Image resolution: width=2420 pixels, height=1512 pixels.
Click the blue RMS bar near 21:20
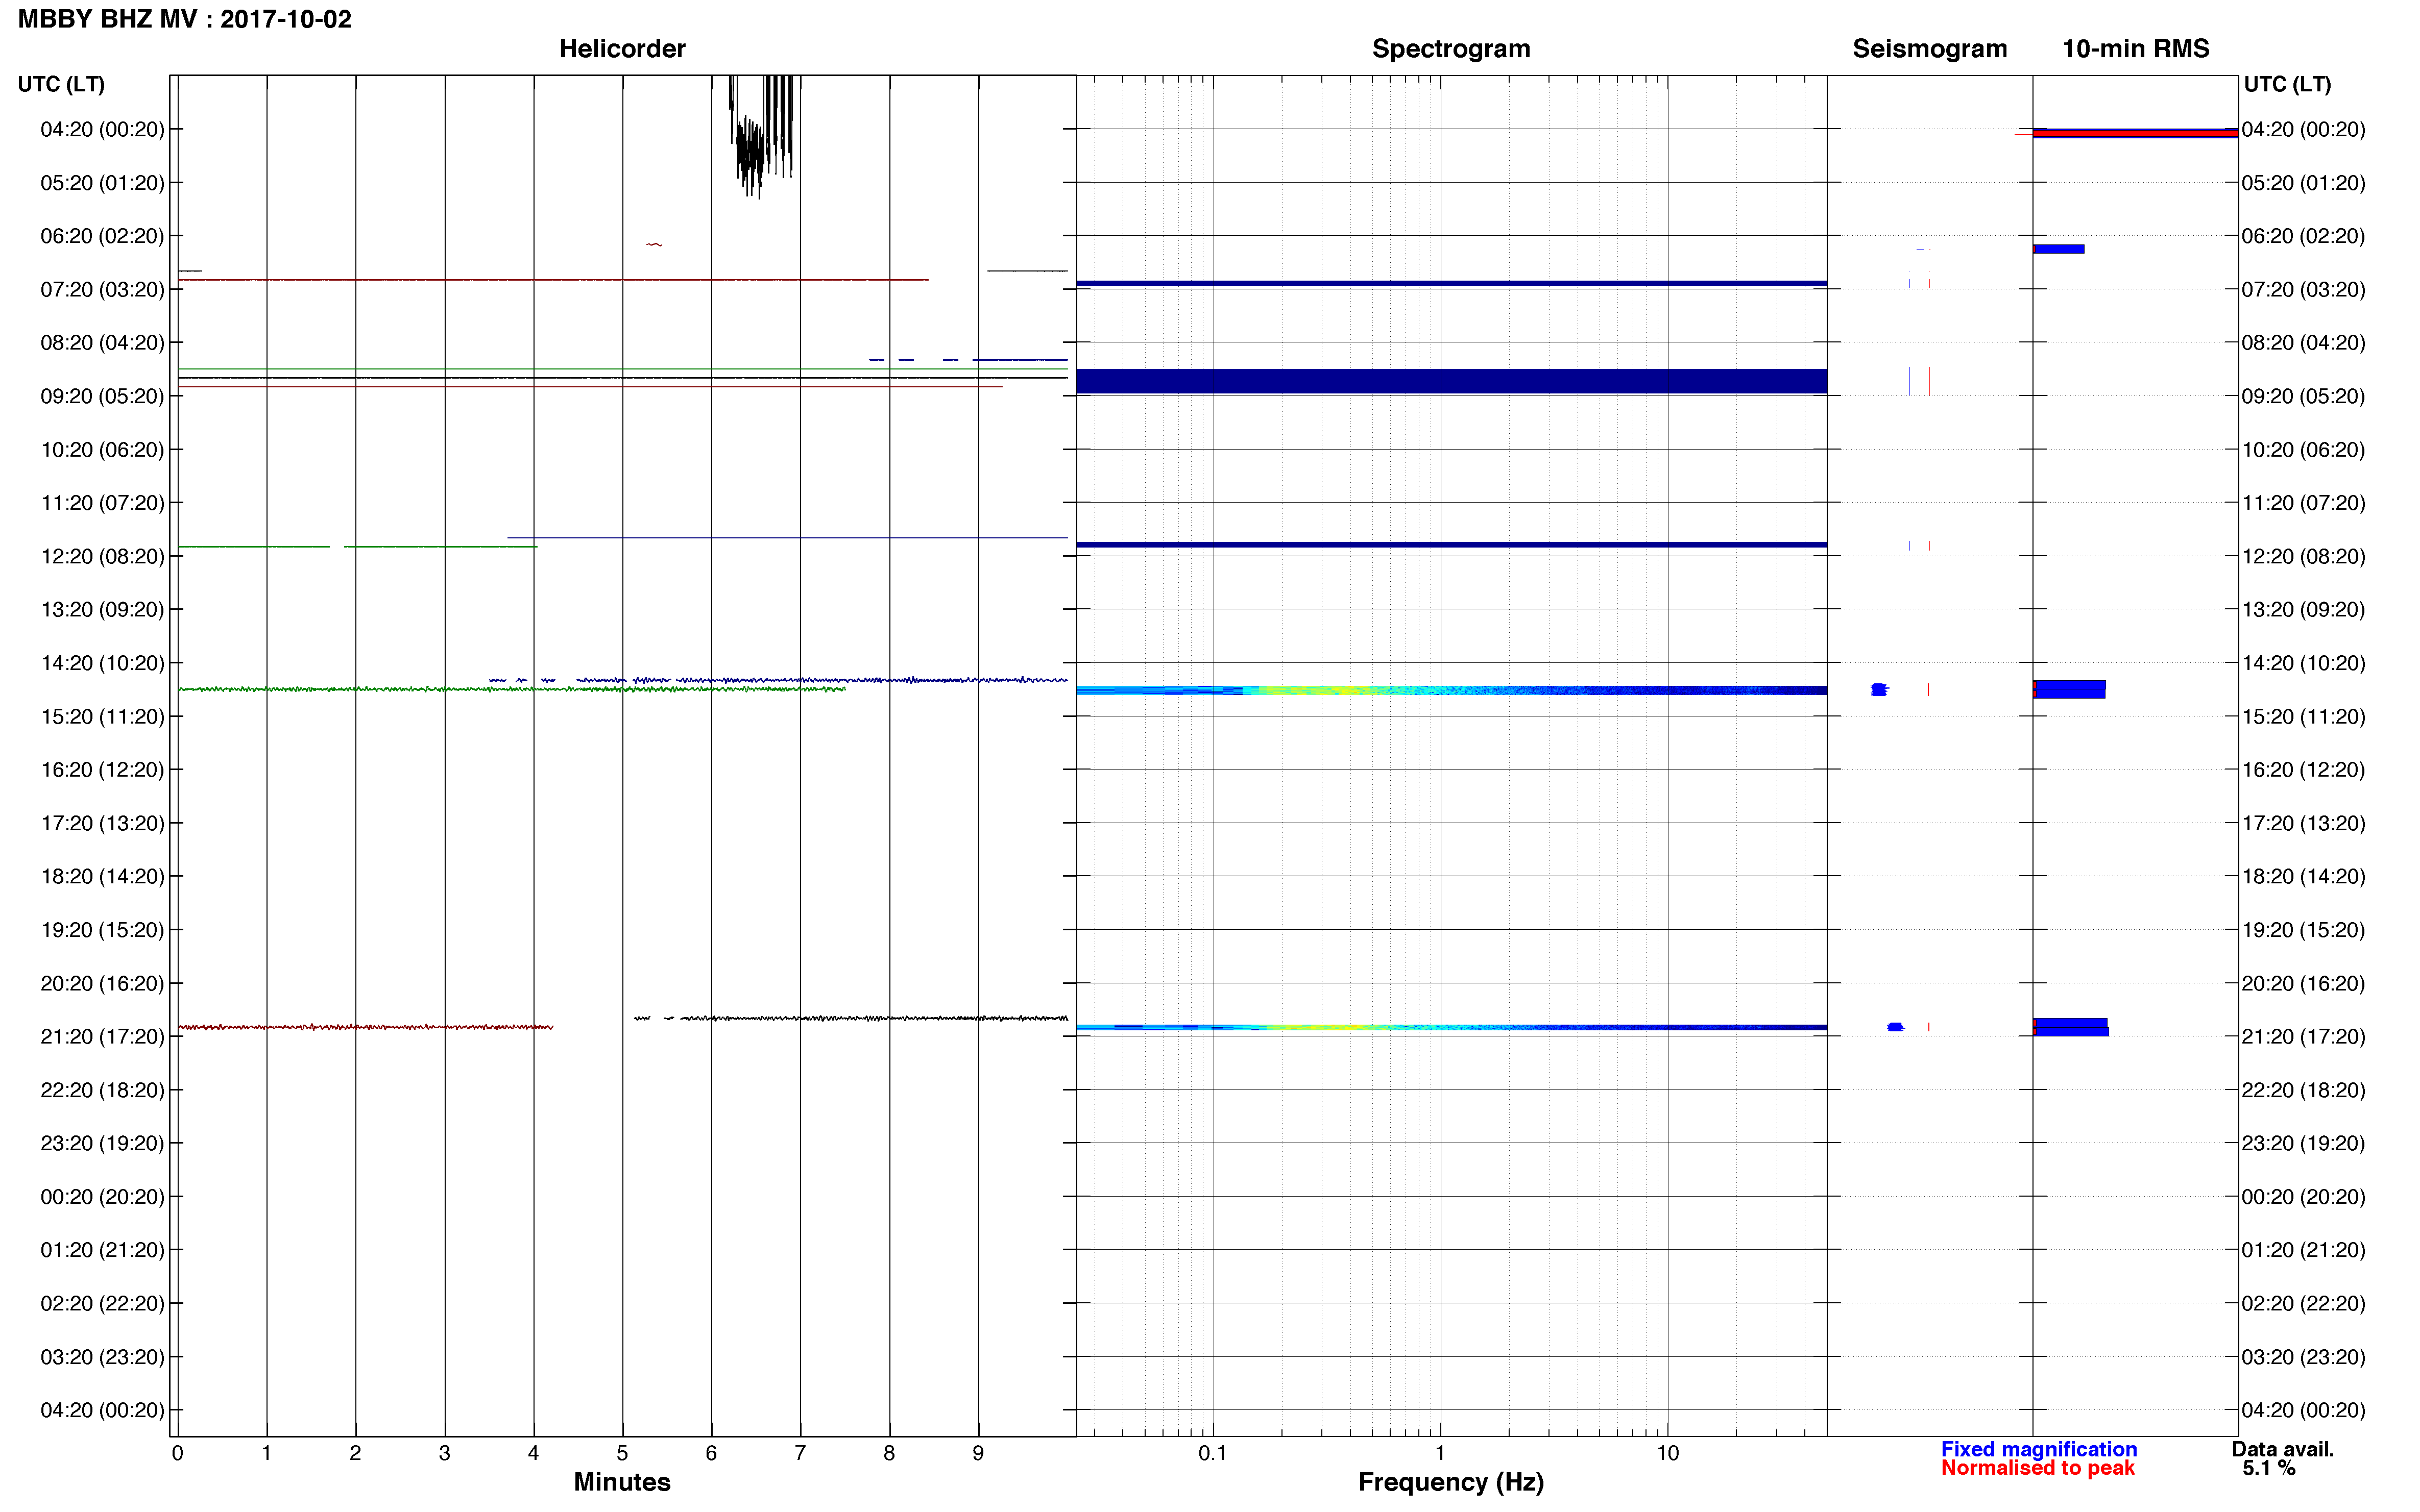[x=2071, y=1027]
